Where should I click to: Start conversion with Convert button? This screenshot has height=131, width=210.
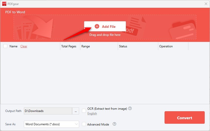(x=185, y=117)
